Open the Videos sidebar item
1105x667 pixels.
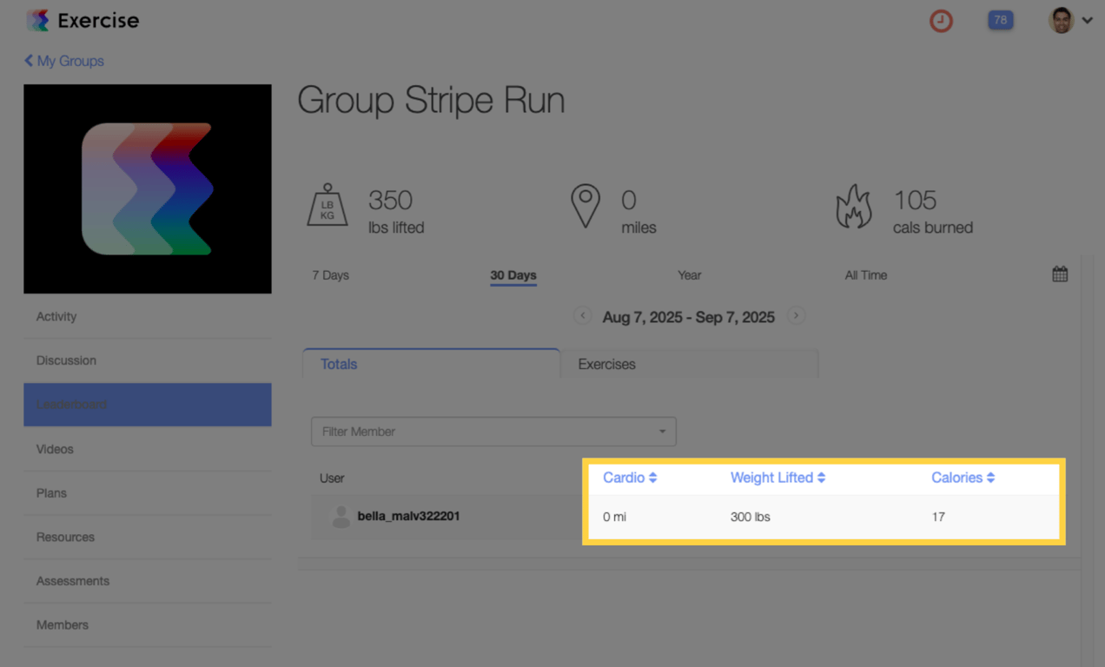148,449
